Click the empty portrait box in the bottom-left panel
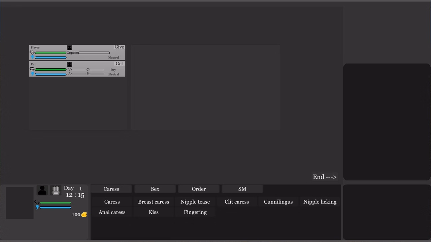The width and height of the screenshot is (431, 242). (x=20, y=203)
